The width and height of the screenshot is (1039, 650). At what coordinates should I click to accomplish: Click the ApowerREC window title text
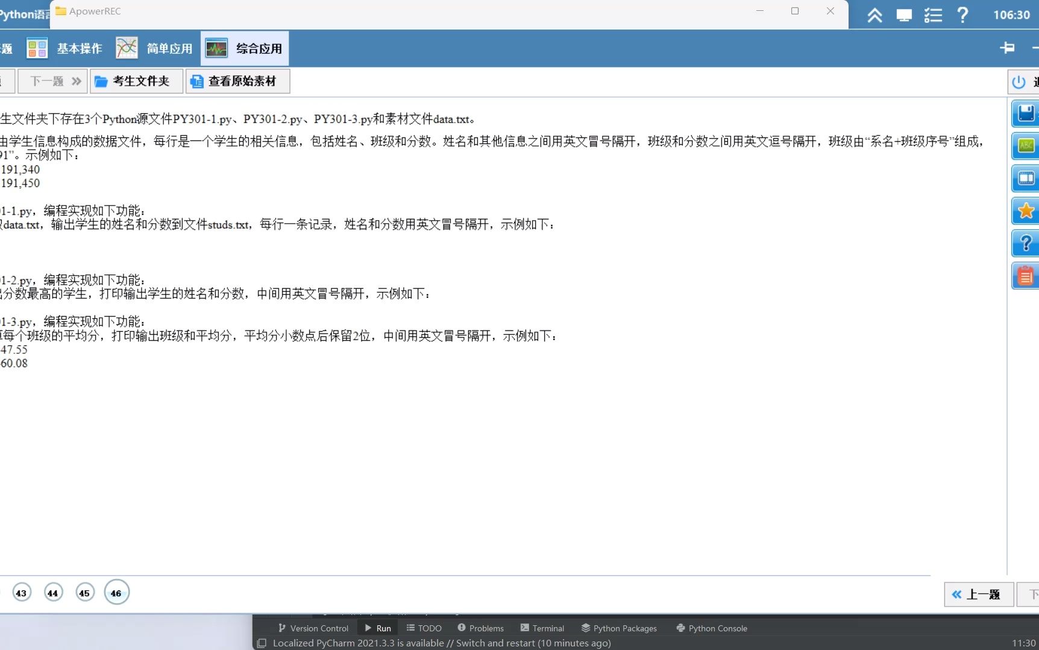95,11
